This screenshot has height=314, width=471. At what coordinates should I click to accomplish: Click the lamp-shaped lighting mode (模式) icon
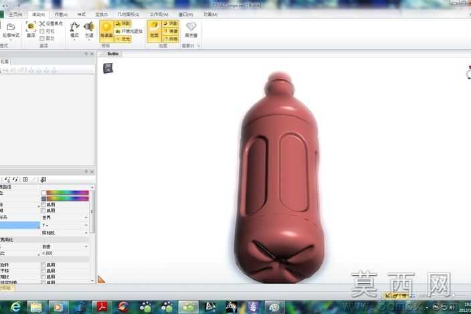[x=74, y=26]
